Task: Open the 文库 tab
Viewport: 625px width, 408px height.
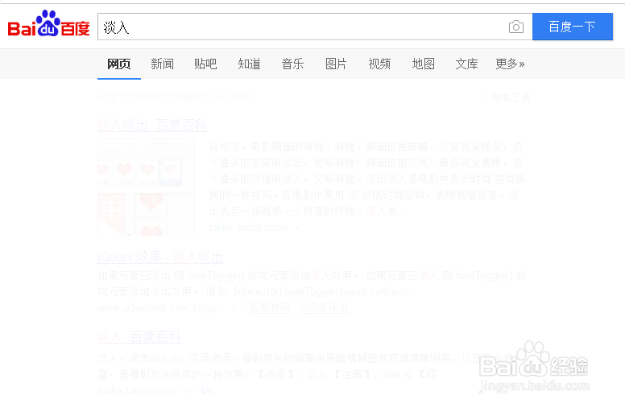Action: pyautogui.click(x=466, y=64)
